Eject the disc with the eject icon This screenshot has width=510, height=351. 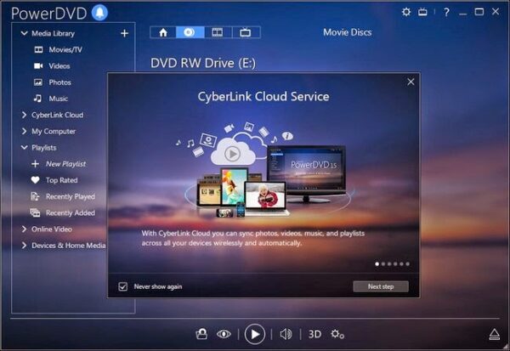[495, 334]
